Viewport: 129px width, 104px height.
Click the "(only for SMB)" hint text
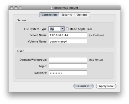click(x=96, y=60)
